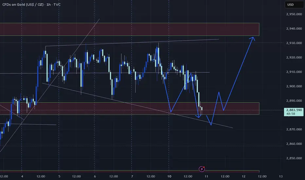Click the 2,860.000 price axis label
305x180 pixels.
(x=294, y=144)
